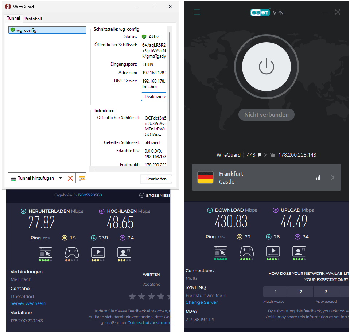Click the DOWNLOAD arrow icon in right speedtest

210,210
